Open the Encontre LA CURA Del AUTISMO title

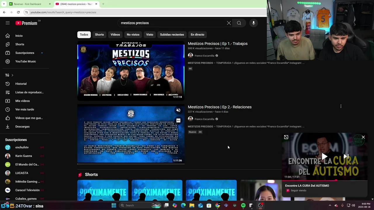(307, 185)
